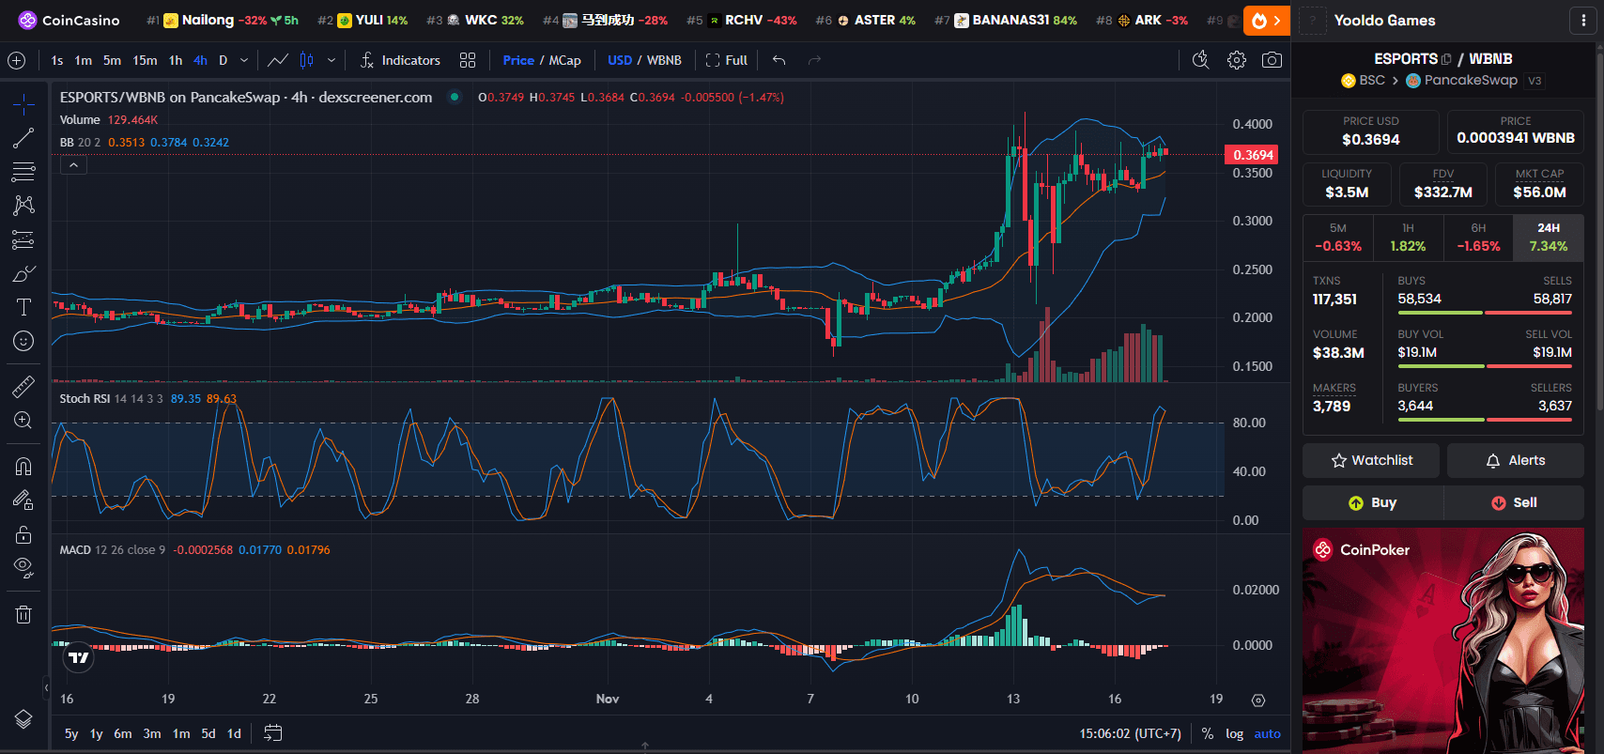Take a chart snapshot with camera
Viewport: 1604px width, 754px height.
point(1272,60)
